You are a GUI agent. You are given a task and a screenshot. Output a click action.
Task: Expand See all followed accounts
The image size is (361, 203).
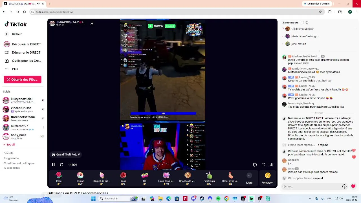coord(9,145)
